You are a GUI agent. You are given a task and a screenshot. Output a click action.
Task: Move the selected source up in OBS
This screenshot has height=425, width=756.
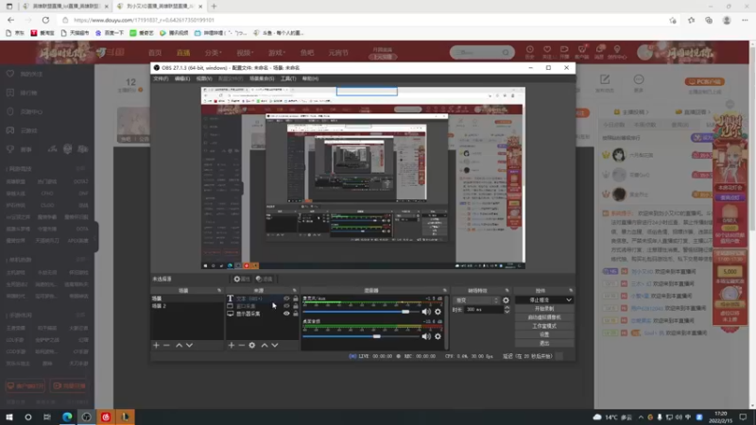265,345
